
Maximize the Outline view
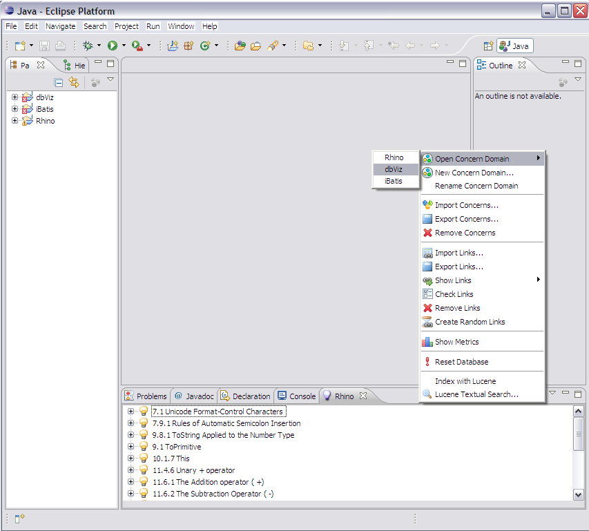(578, 64)
